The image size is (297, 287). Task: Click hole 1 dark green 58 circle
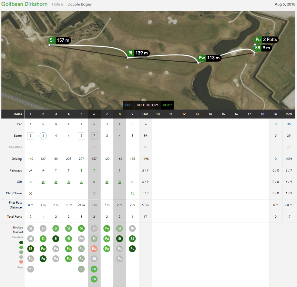pyautogui.click(x=31, y=249)
